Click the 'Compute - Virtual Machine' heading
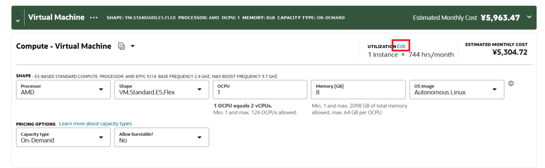This screenshot has height=168, width=545. (x=64, y=46)
